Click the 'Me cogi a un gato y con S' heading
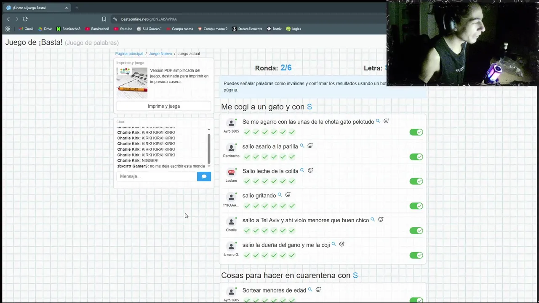 pyautogui.click(x=267, y=107)
